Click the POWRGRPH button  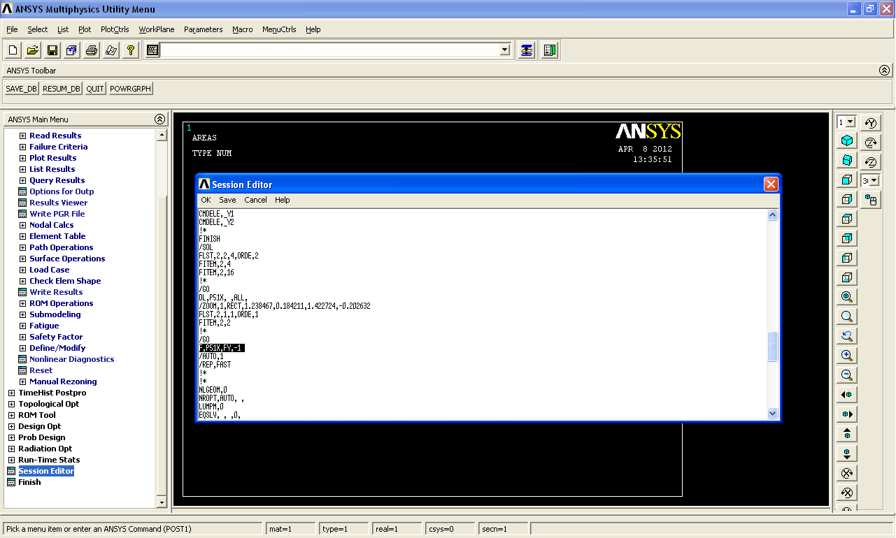coord(131,89)
